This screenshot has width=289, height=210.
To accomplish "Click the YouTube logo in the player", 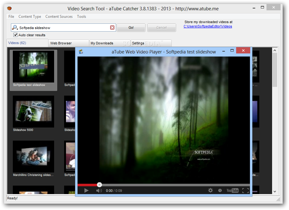I will pos(232,191).
